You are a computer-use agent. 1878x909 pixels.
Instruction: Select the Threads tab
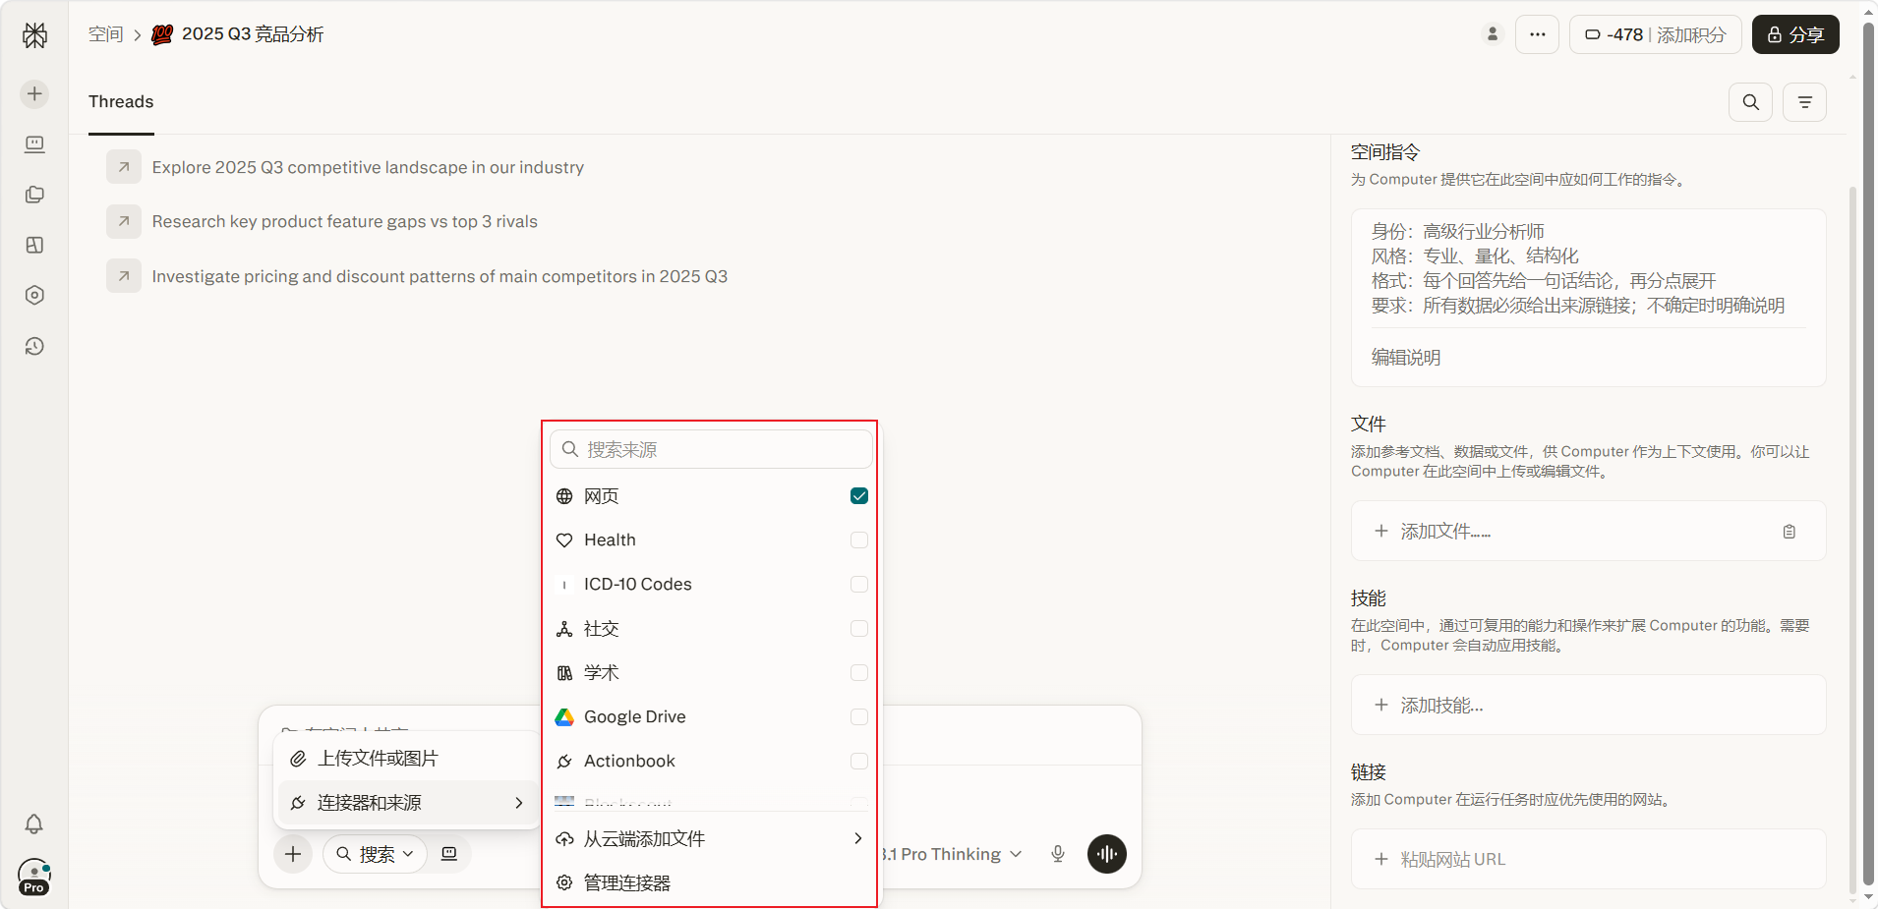click(x=121, y=102)
